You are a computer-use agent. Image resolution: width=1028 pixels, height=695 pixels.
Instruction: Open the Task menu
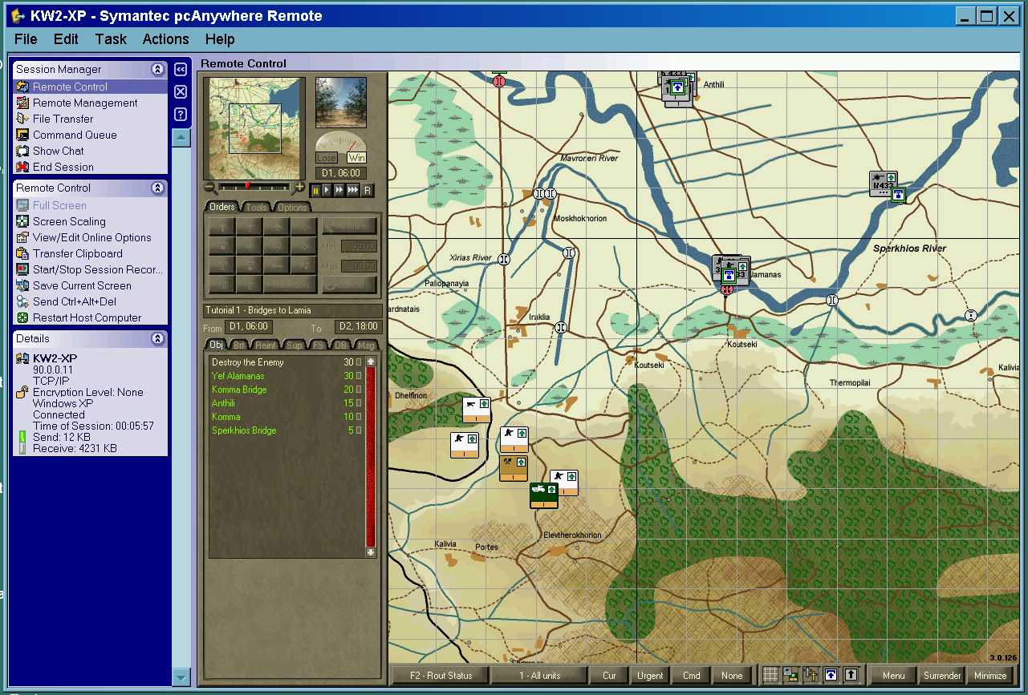111,39
